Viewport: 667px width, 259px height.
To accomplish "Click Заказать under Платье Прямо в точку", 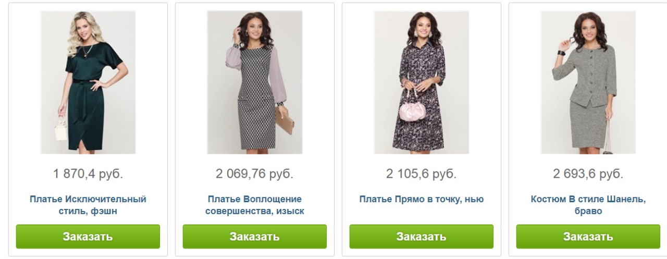I will [x=422, y=237].
